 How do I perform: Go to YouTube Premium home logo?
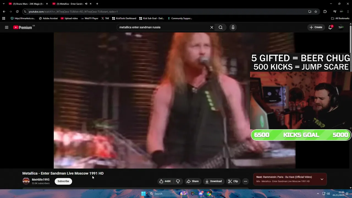[23, 27]
